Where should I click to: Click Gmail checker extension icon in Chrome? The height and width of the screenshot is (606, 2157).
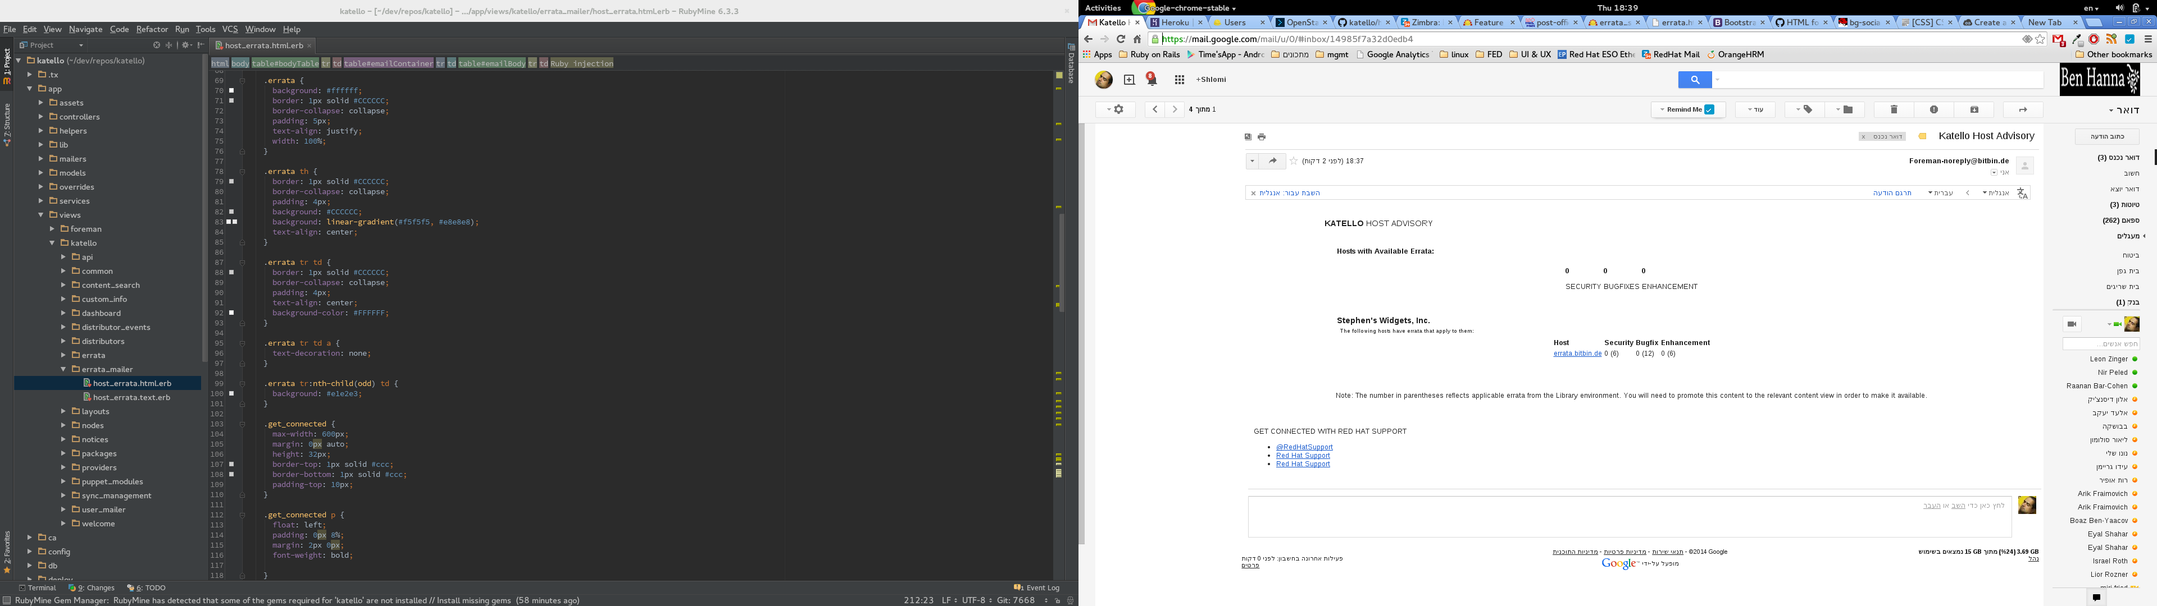tap(2058, 39)
